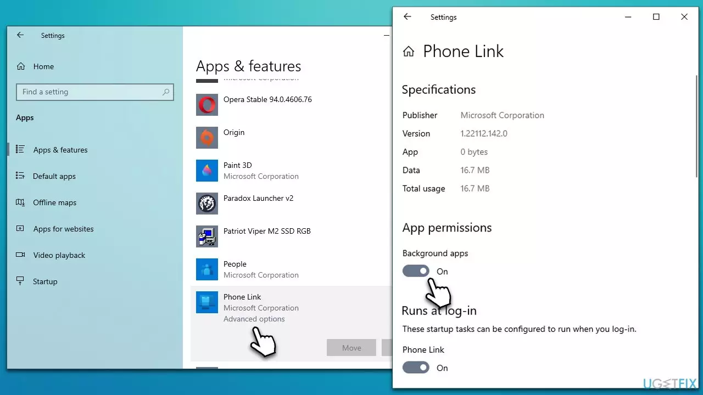
Task: Select Paradox Launcher v2 entry
Action: 258,198
